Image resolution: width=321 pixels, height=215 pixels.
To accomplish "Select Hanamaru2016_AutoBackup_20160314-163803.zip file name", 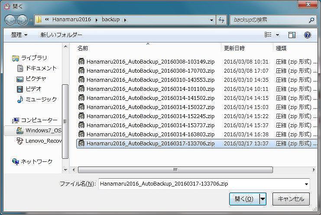I will pyautogui.click(x=150, y=134).
